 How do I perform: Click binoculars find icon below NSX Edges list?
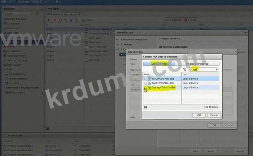tap(48, 129)
